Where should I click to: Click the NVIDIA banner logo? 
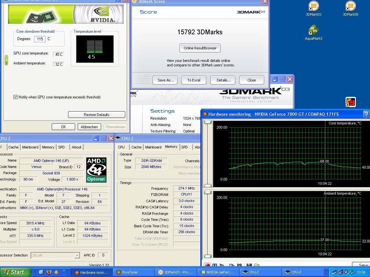click(66, 14)
